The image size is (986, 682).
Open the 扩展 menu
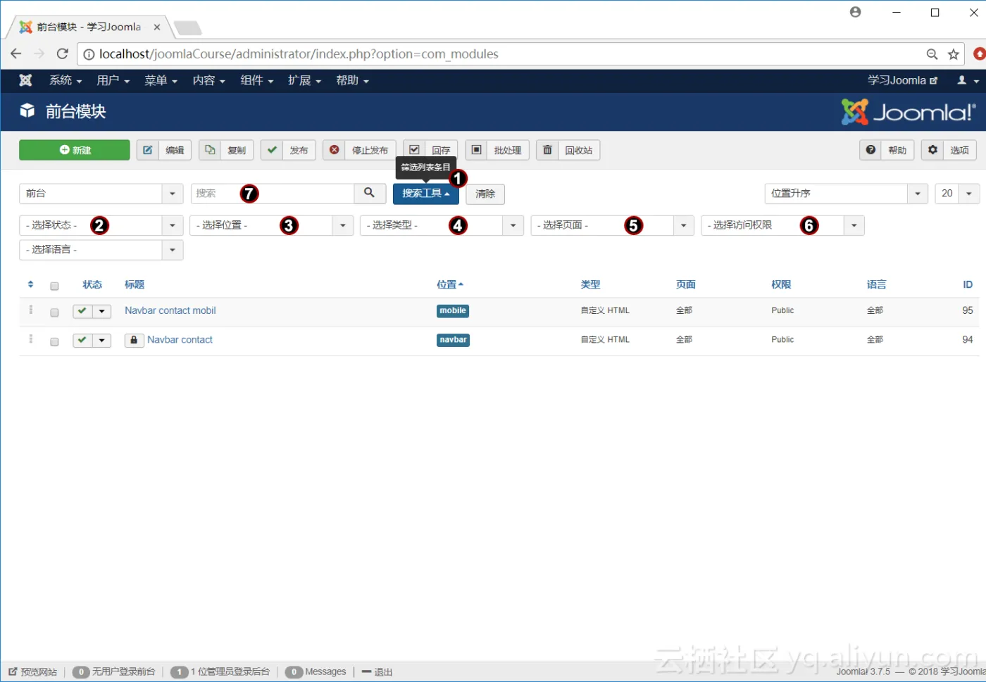tap(304, 80)
